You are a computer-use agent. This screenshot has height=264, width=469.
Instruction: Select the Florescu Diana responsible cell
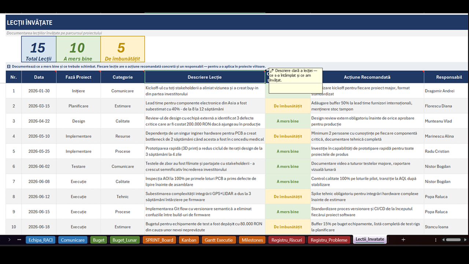click(446, 106)
